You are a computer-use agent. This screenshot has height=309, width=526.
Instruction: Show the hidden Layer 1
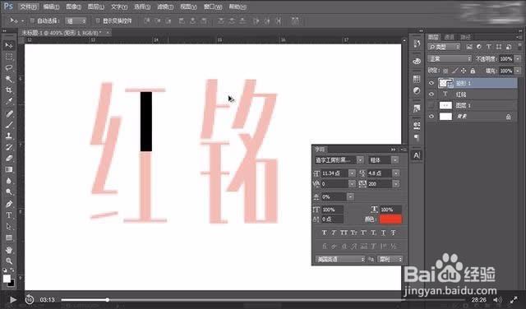(431, 106)
